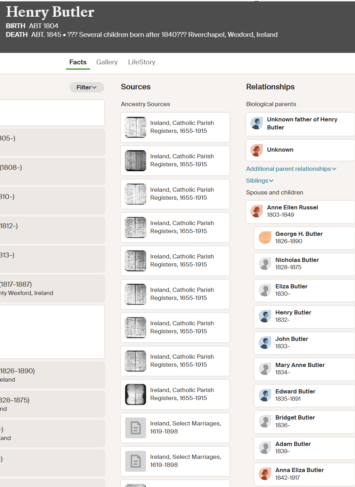
Task: Open the LifeStory tab
Action: tap(142, 62)
